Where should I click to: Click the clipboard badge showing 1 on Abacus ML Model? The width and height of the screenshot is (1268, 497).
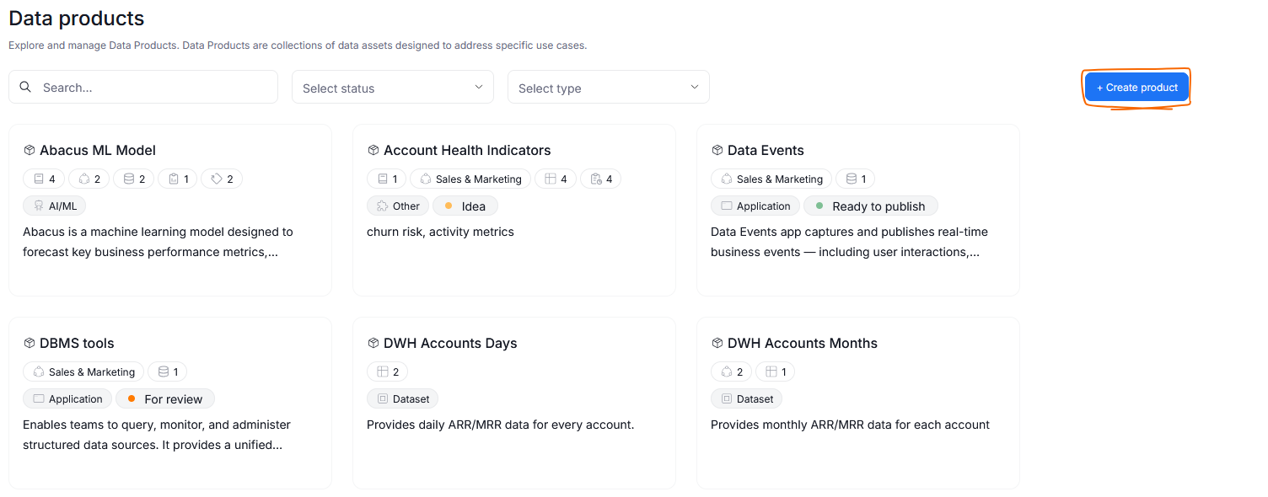coord(178,179)
